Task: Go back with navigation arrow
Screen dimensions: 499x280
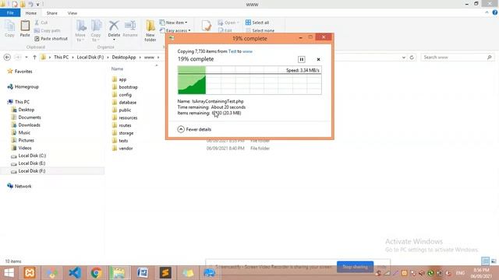Action: (7, 57)
